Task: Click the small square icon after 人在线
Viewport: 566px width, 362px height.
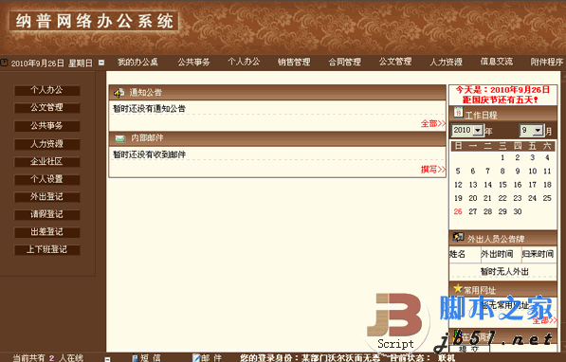Action: pyautogui.click(x=107, y=359)
